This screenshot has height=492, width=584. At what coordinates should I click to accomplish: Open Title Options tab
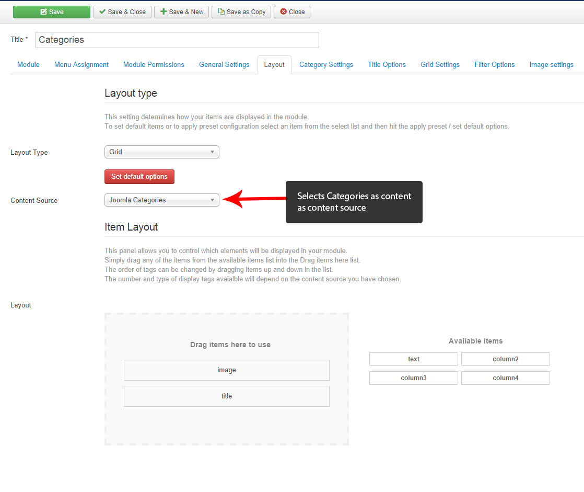pyautogui.click(x=387, y=64)
